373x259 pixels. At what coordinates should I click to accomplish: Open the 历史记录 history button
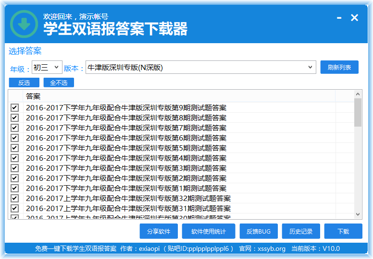point(301,231)
